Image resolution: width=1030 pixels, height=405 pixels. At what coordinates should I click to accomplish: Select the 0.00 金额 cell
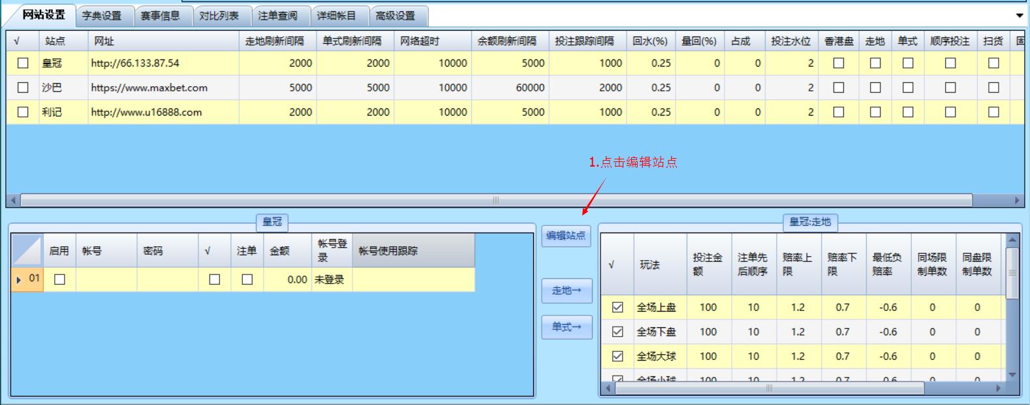287,280
